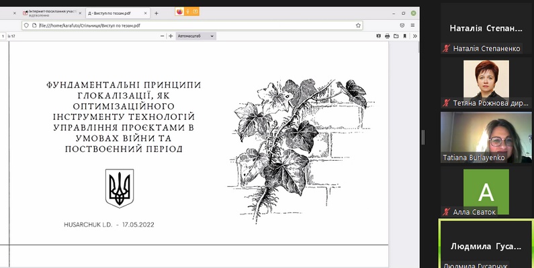Download the PDF using the save icon
Image resolution: width=534 pixels, height=268 pixels.
pos(396,36)
